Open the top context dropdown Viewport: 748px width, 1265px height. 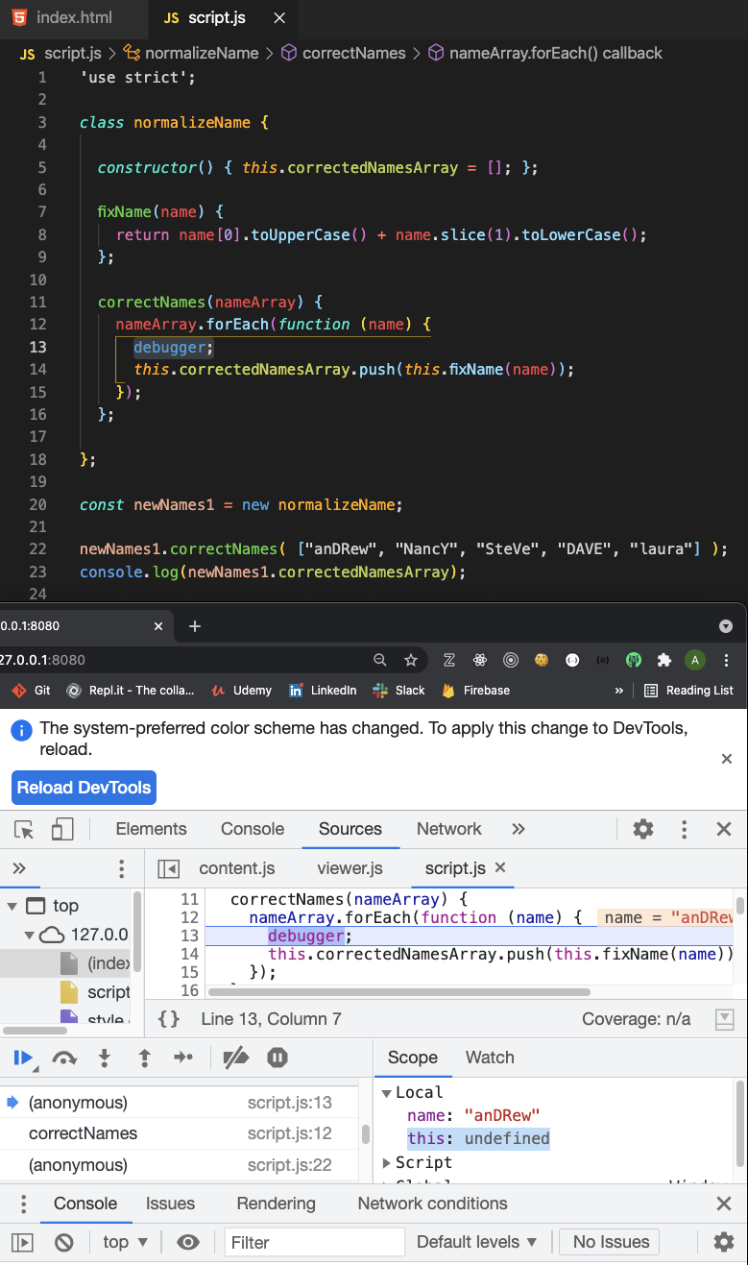click(x=126, y=1242)
